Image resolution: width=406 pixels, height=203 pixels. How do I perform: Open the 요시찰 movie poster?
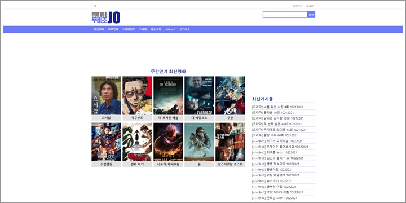coord(106,95)
